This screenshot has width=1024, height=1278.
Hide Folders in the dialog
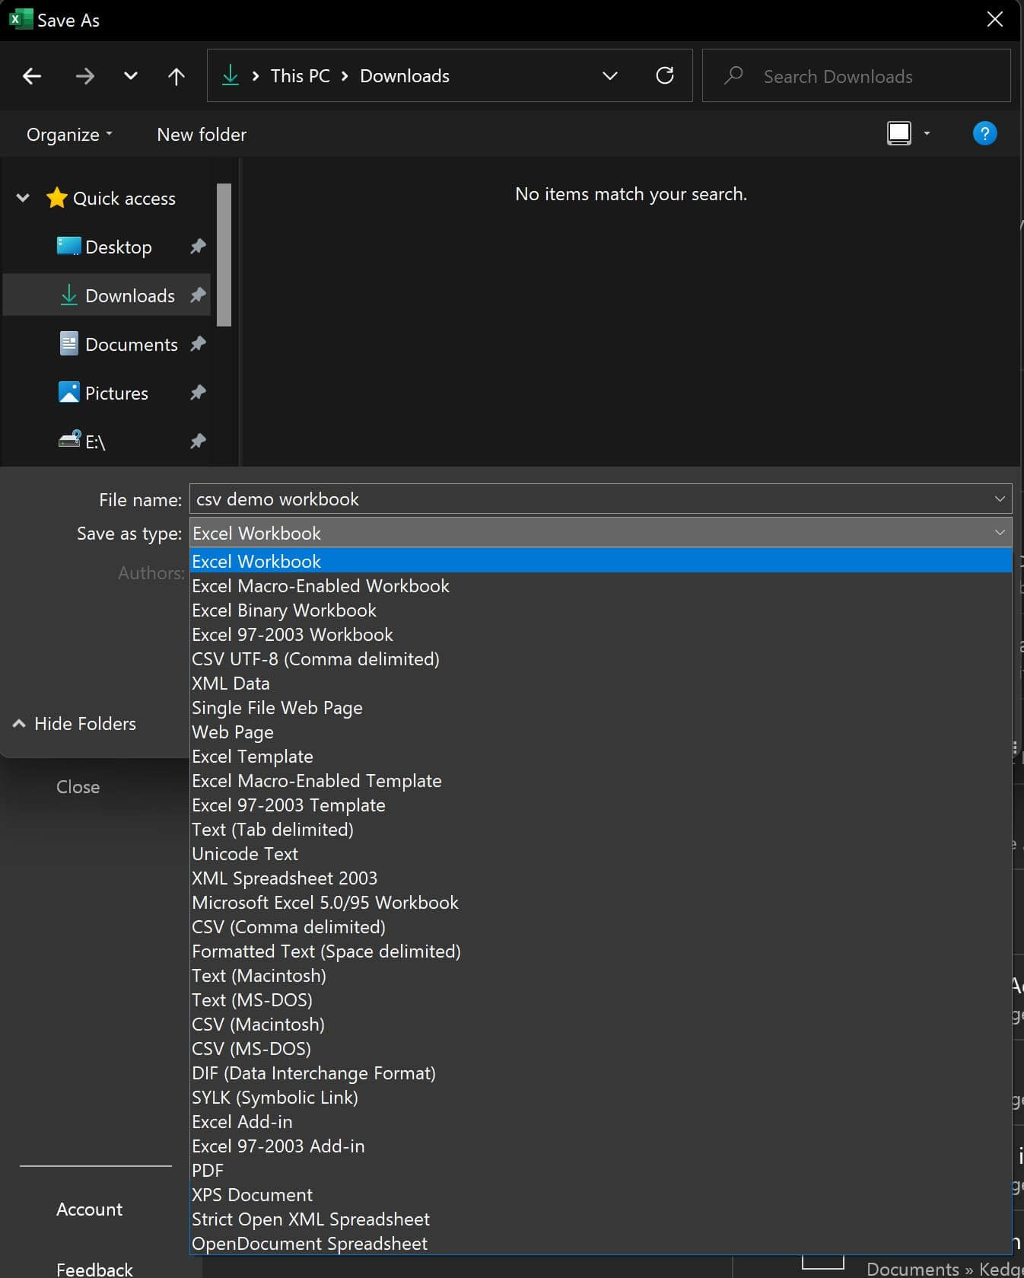click(x=75, y=724)
